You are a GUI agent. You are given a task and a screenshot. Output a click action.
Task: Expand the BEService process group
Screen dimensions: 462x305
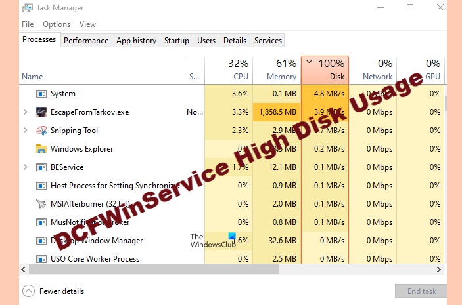coord(26,167)
